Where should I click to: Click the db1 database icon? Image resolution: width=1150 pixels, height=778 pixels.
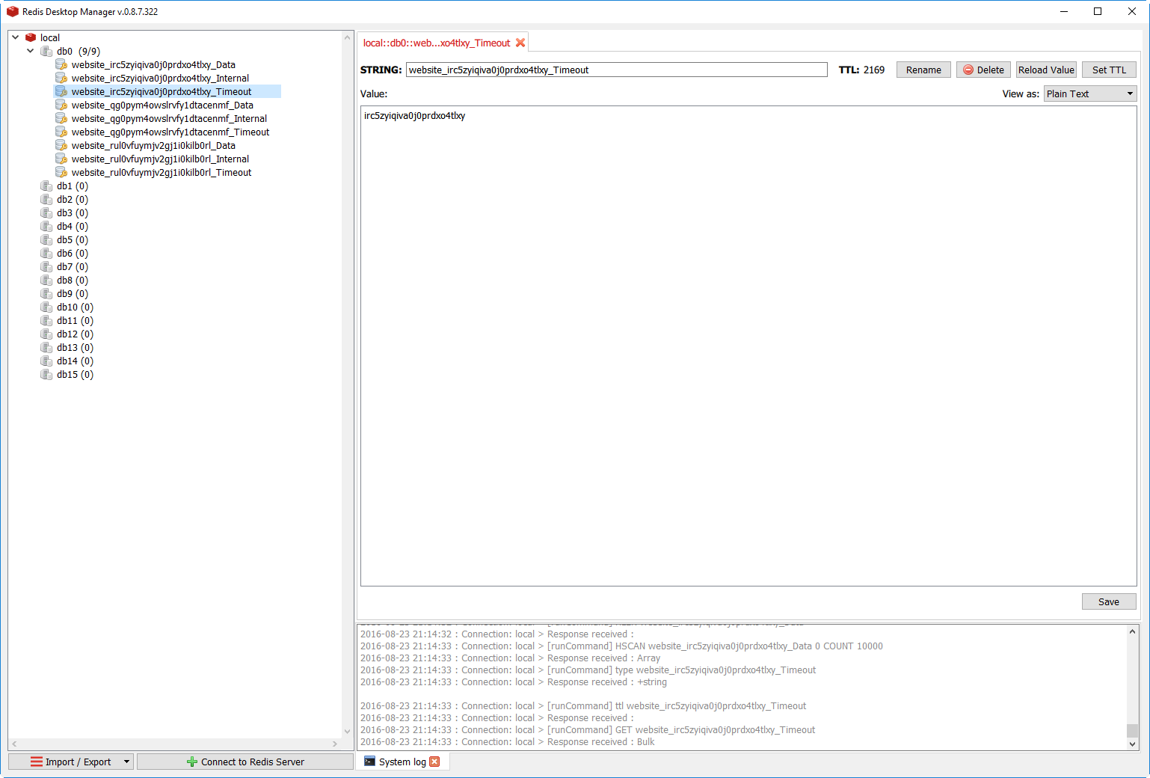click(46, 186)
